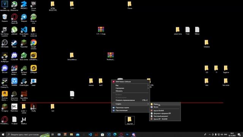Open Параметры экрана from context menu
The width and height of the screenshot is (243, 137).
pos(130,108)
